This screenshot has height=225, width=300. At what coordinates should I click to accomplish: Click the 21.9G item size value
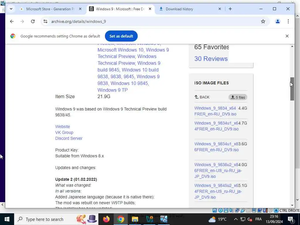[104, 96]
